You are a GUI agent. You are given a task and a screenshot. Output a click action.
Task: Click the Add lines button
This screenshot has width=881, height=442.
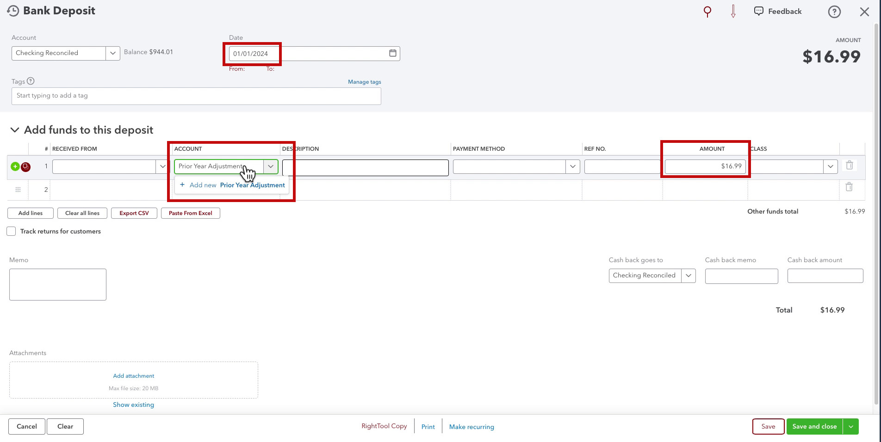31,213
